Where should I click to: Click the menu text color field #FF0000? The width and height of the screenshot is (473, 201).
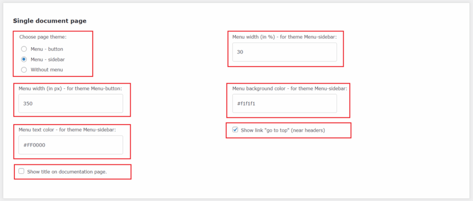(x=71, y=145)
